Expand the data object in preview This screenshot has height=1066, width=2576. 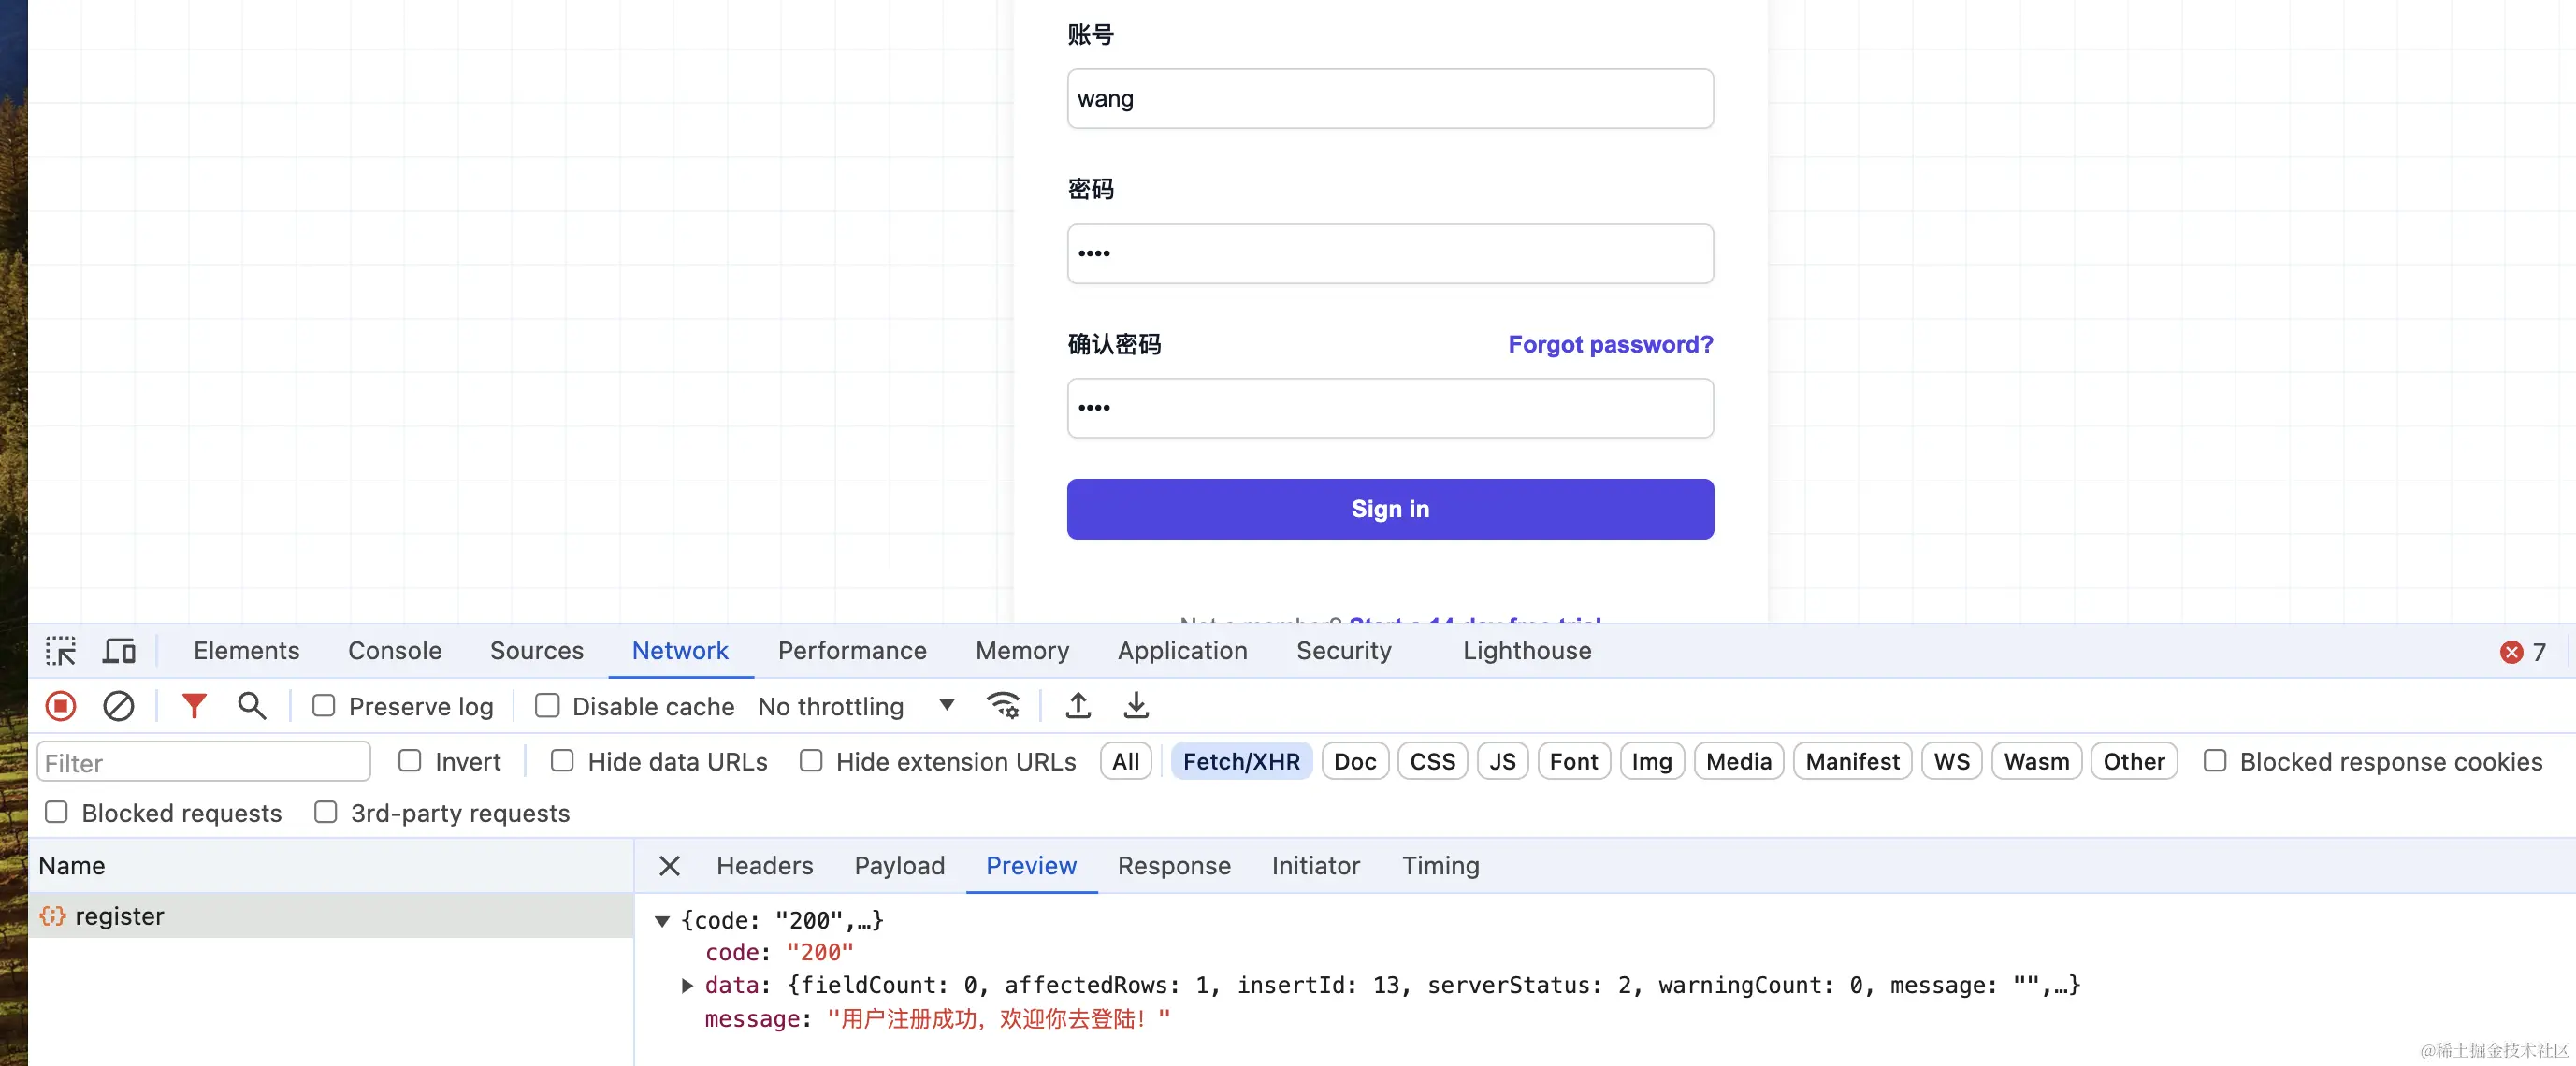click(687, 986)
